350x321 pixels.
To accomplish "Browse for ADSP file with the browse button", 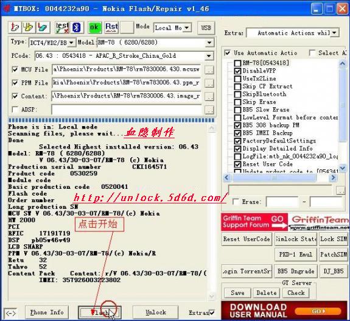I will click(x=209, y=110).
